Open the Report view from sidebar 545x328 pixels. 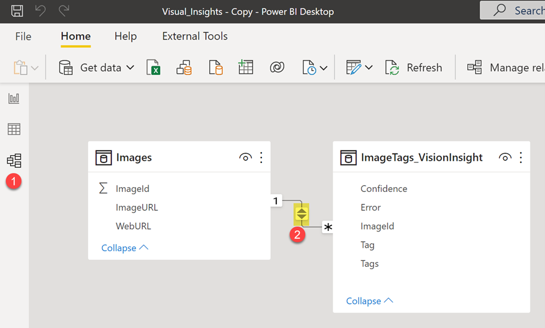[x=14, y=98]
